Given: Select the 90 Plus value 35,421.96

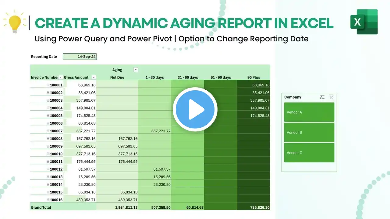Looking at the screenshot, I should point(261,93).
